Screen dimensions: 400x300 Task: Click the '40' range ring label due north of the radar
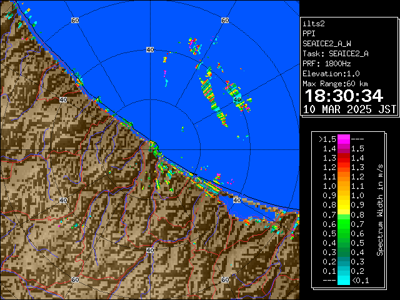[150, 50]
